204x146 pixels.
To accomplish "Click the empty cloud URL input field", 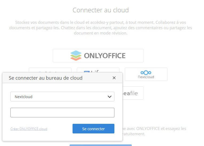I will point(62,113).
